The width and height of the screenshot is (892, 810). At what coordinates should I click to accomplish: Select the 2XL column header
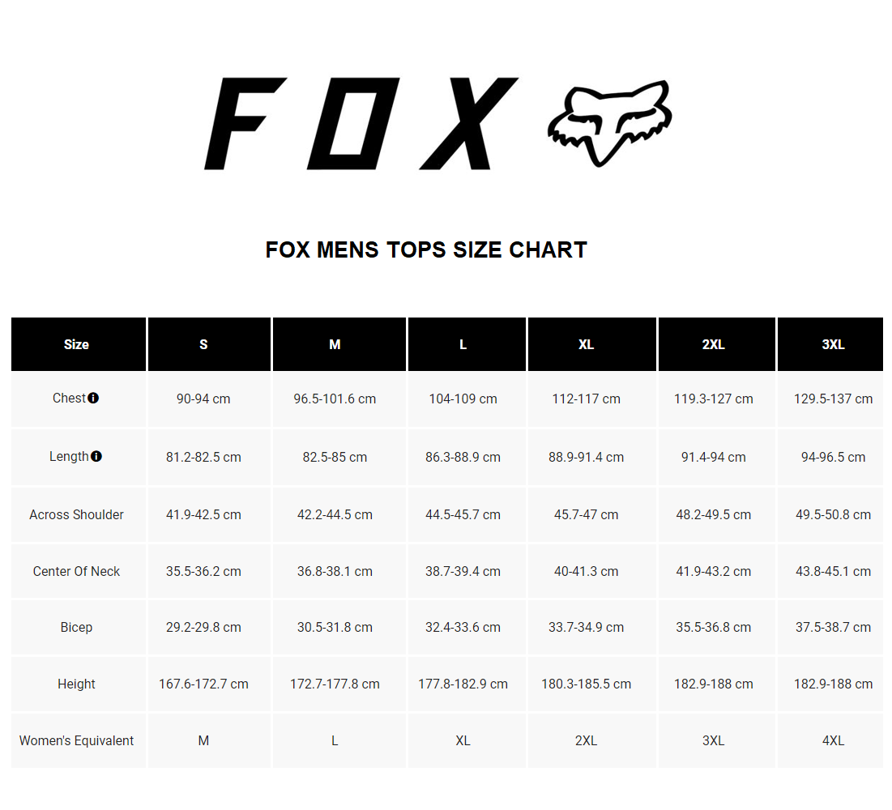pos(713,344)
